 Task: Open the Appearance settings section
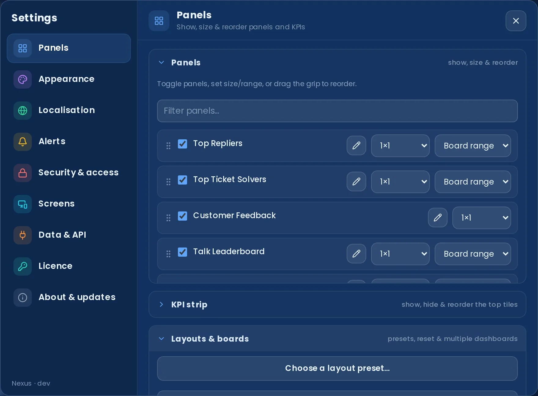[69, 79]
